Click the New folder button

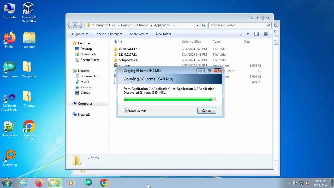coord(164,34)
